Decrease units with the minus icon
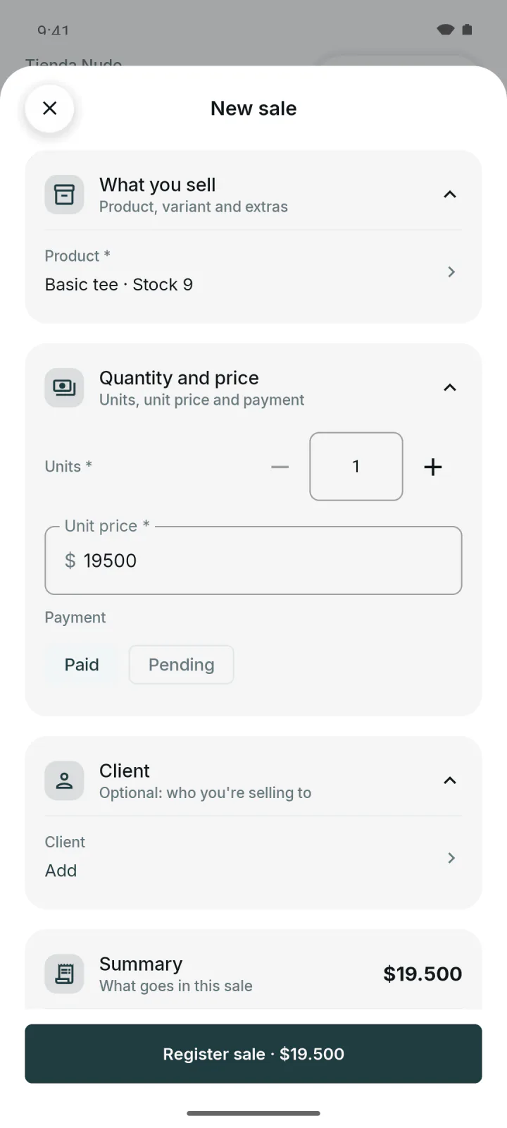This screenshot has height=1128, width=507. point(280,467)
